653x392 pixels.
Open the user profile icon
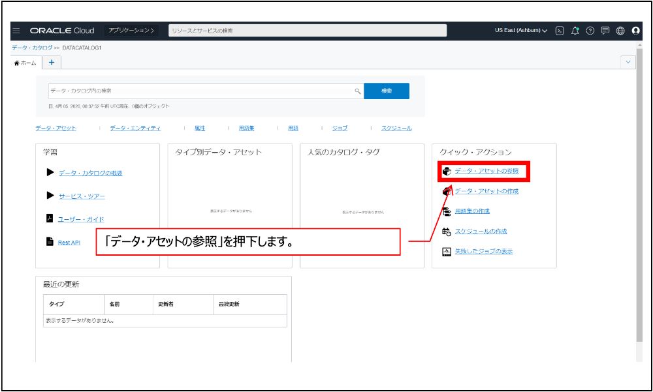pyautogui.click(x=635, y=31)
